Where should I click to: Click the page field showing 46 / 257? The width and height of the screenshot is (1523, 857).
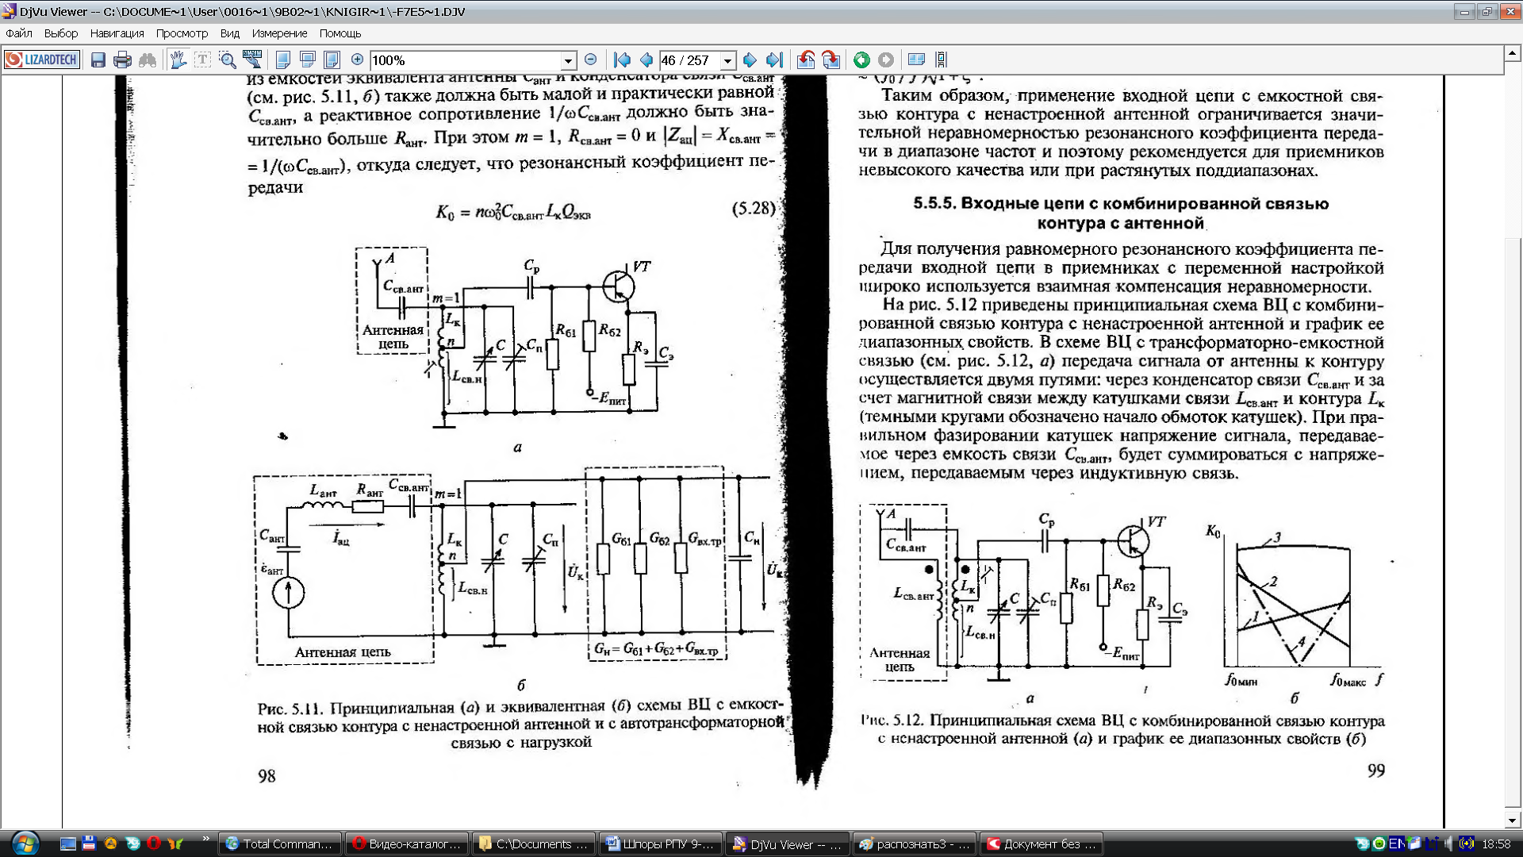[689, 60]
